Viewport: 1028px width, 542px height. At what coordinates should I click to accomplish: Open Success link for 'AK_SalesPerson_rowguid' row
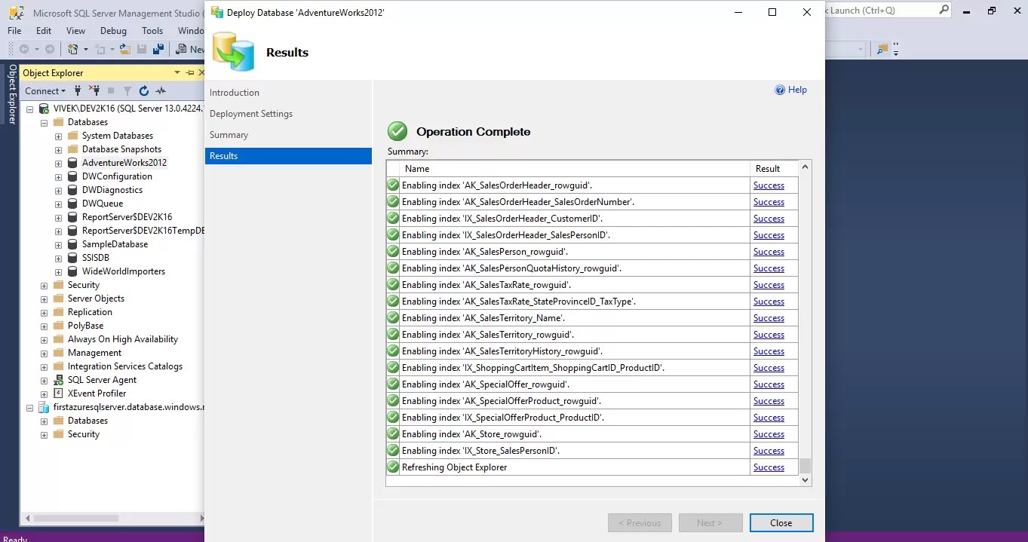(x=769, y=252)
